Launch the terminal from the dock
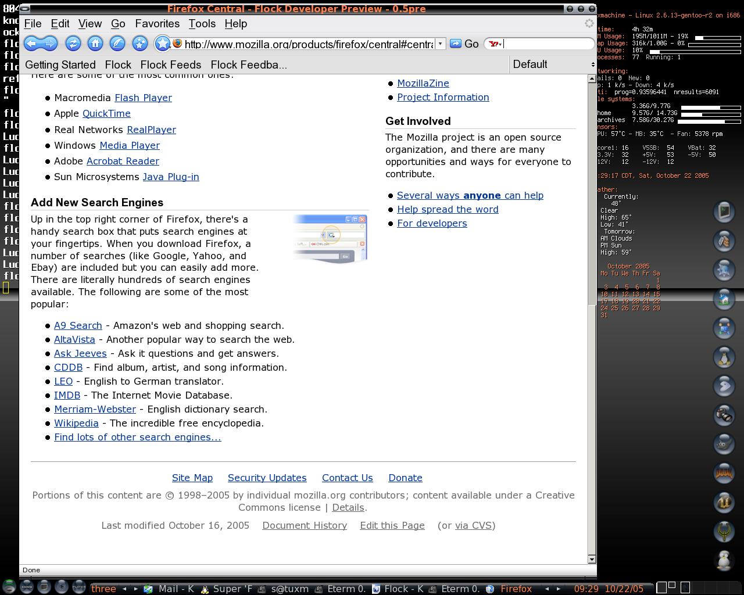 (724, 212)
